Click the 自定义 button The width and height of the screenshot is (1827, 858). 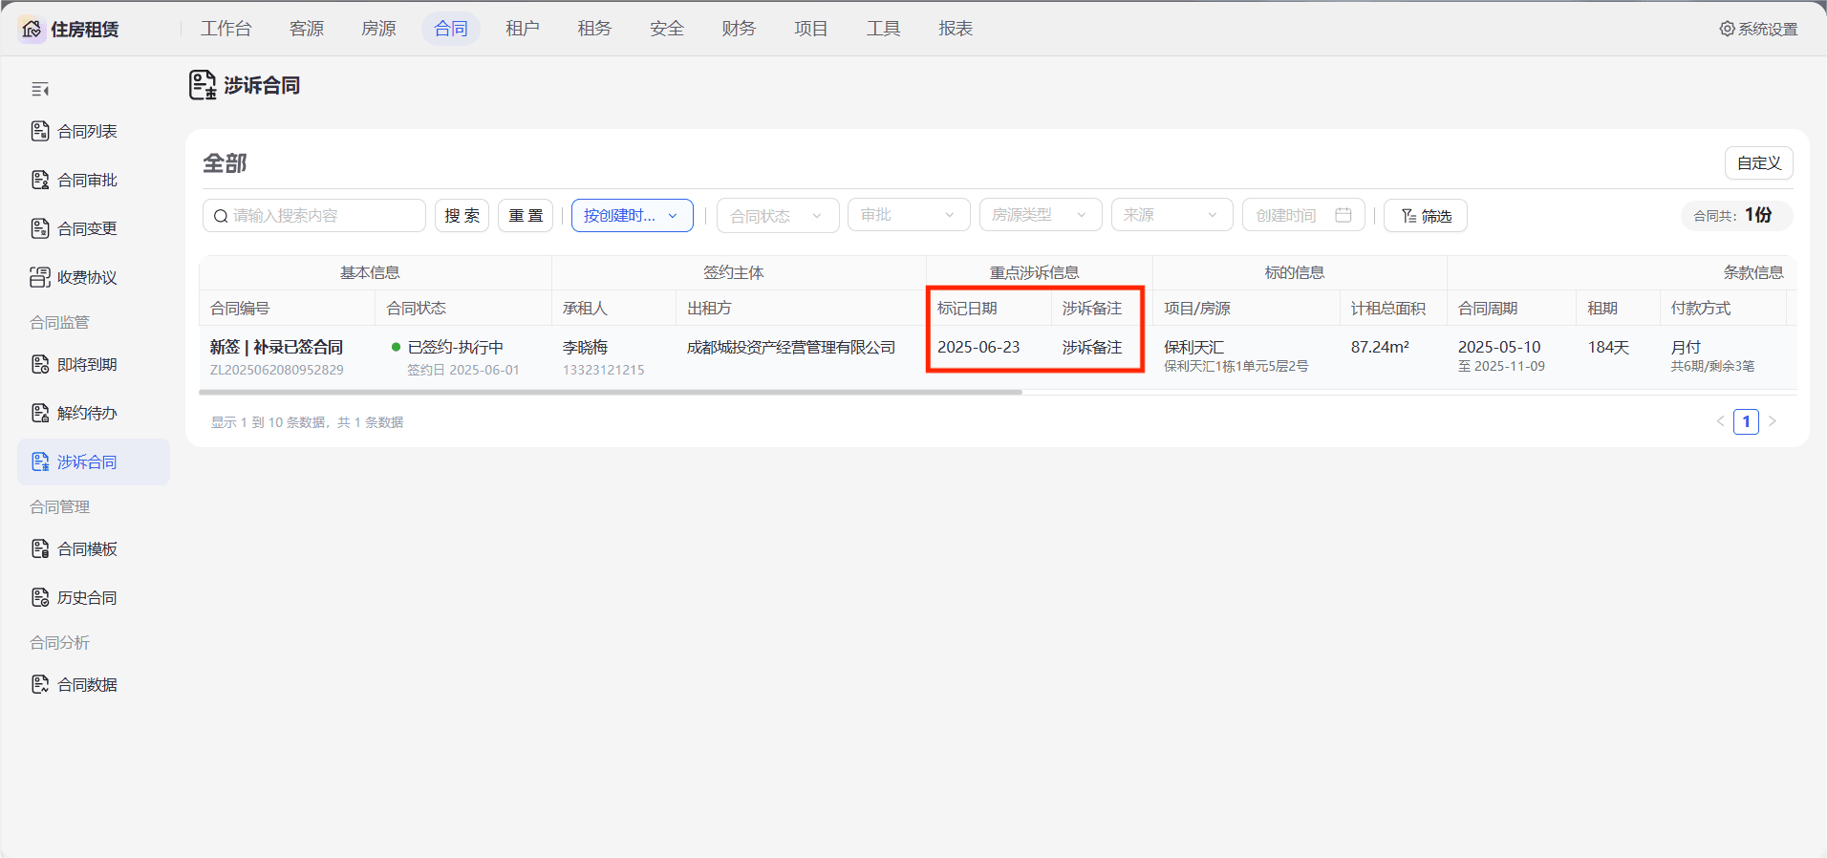[1759, 163]
